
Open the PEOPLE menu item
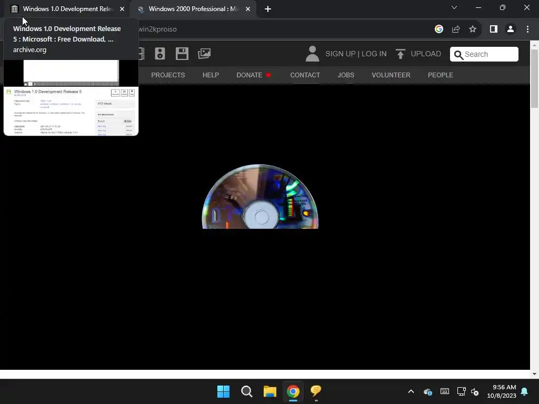[x=441, y=75]
